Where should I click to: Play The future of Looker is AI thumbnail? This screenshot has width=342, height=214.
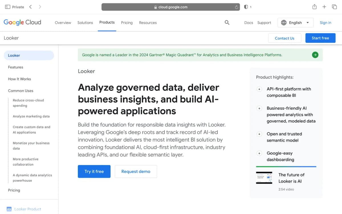264,178
